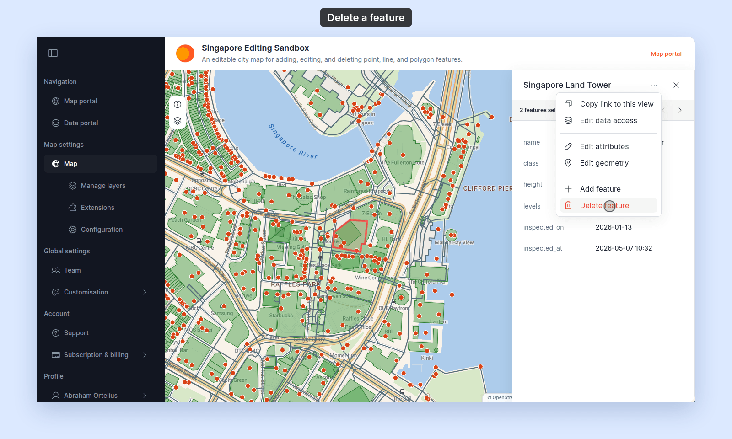This screenshot has height=439, width=732.
Task: Choose Edit data access
Action: (608, 120)
